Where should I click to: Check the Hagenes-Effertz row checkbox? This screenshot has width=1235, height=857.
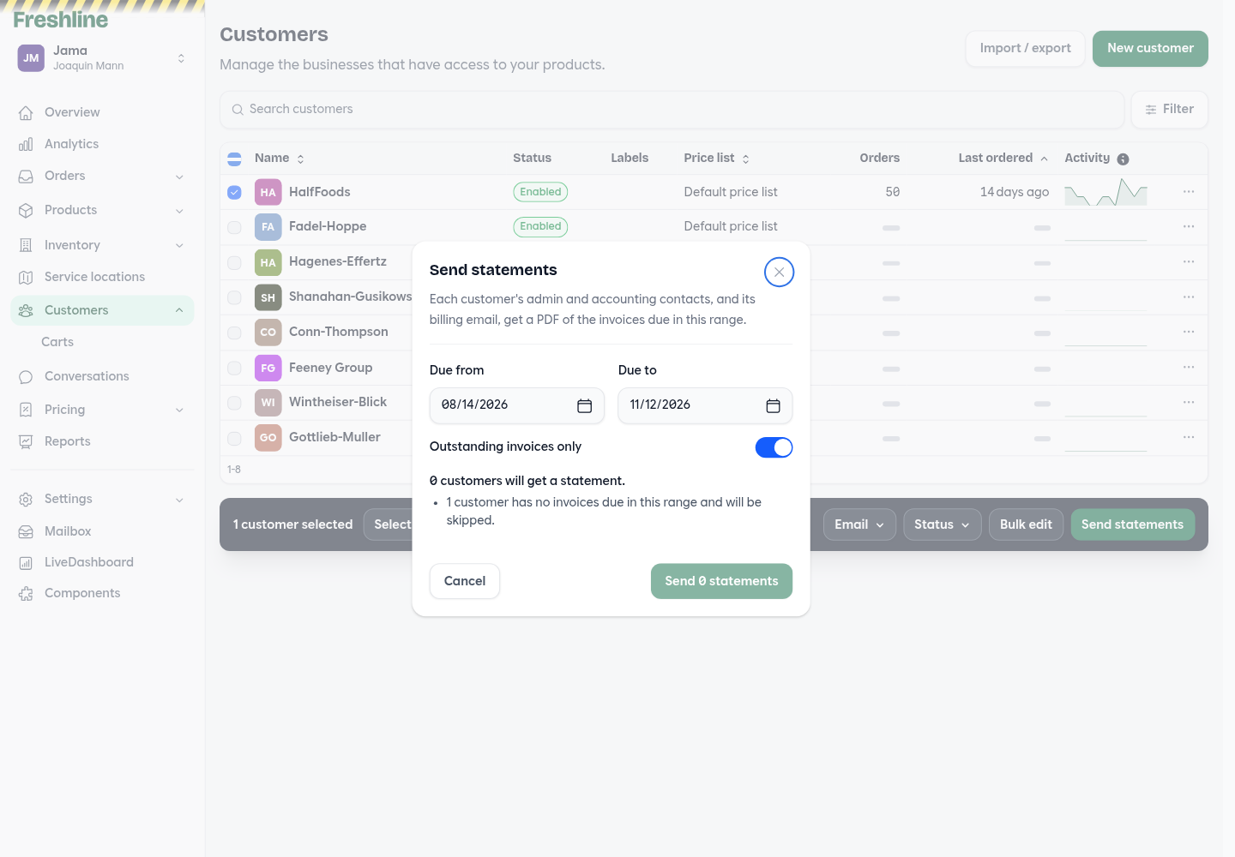[234, 262]
